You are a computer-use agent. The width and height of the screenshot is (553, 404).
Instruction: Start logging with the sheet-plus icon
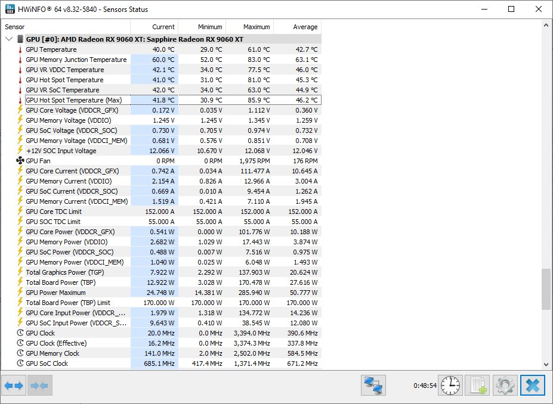pyautogui.click(x=478, y=386)
